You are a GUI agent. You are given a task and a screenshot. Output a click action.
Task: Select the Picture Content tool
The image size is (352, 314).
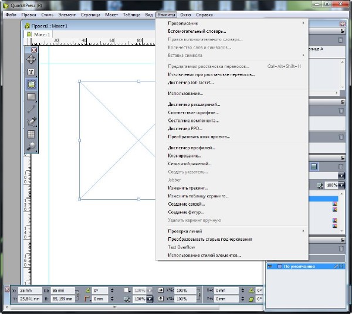(x=32, y=84)
